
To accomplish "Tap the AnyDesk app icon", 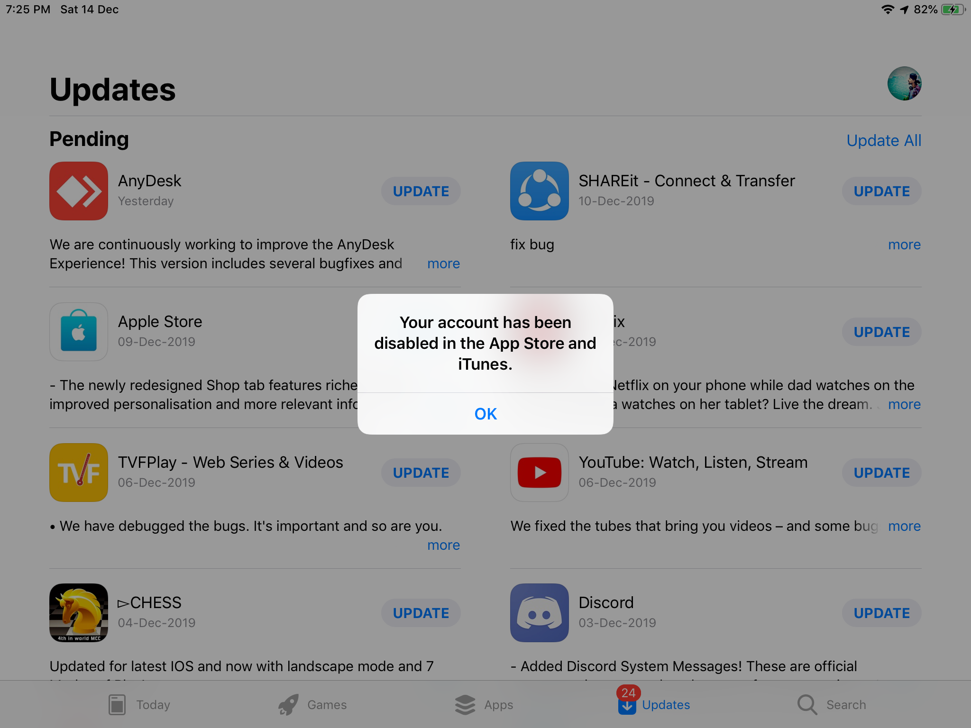I will click(x=79, y=191).
